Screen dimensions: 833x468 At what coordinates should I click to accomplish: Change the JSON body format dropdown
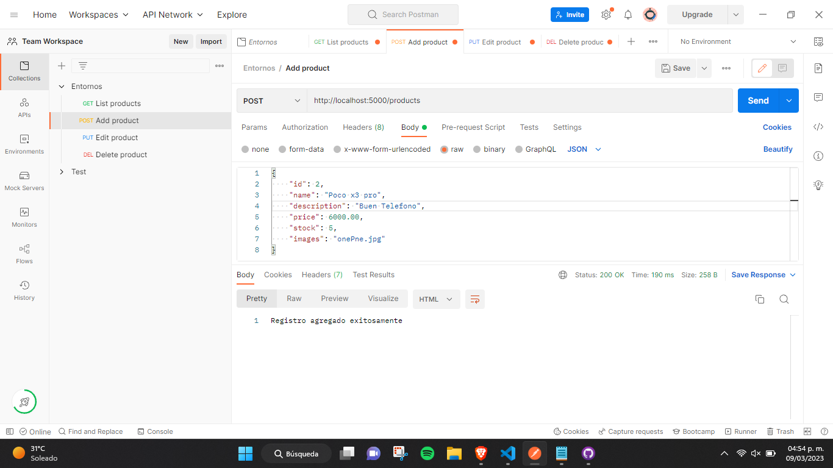[x=584, y=149]
